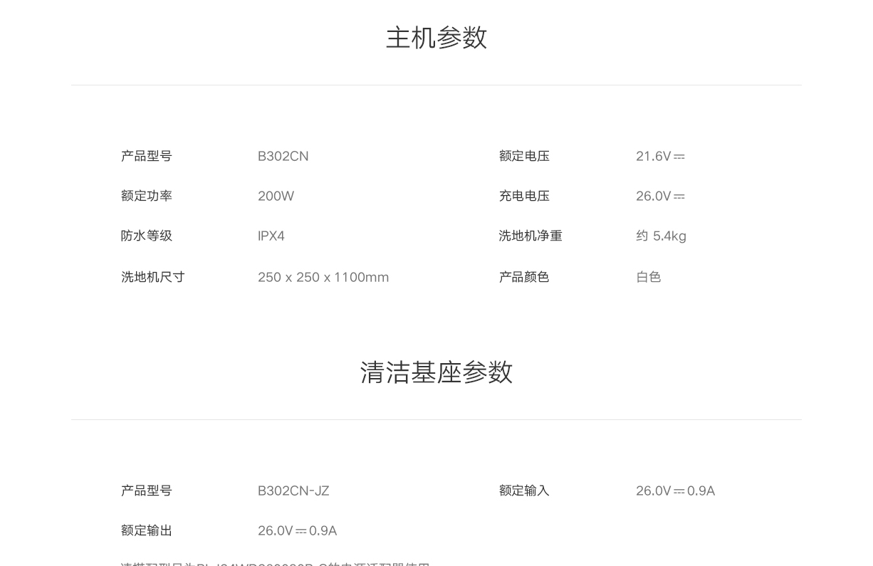Click the 清洁基座参数 section heading
Image resolution: width=873 pixels, height=566 pixels.
tap(436, 372)
